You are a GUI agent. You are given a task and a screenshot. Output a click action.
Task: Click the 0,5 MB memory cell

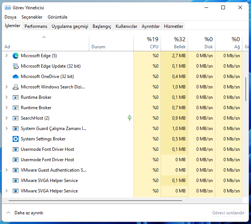click(x=174, y=139)
